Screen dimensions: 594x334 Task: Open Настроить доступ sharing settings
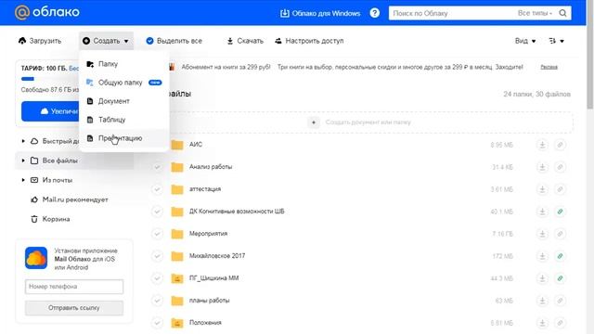click(x=309, y=41)
